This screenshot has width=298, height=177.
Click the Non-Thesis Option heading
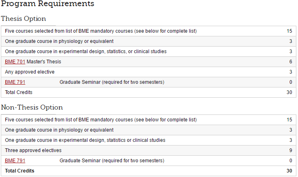(32, 108)
